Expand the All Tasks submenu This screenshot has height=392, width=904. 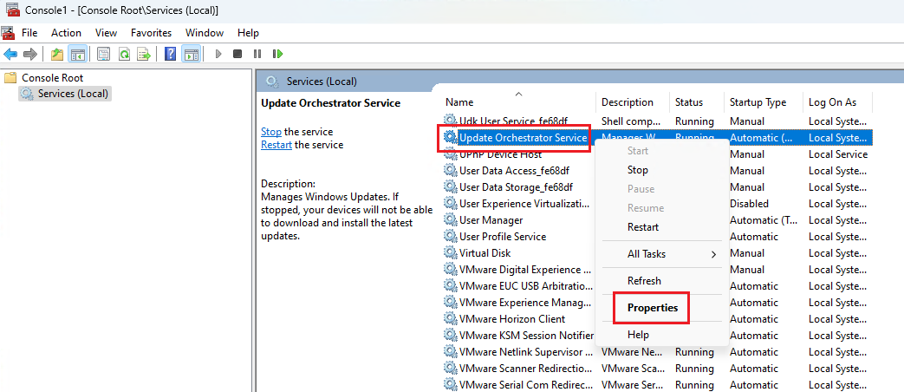point(663,254)
